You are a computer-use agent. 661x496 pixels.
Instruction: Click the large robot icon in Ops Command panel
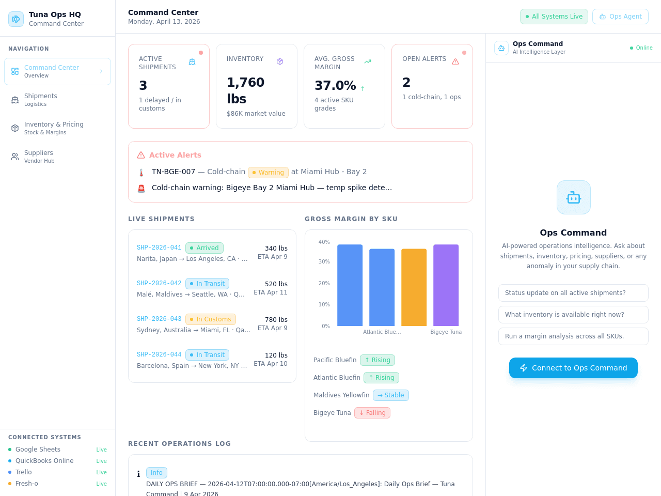(x=574, y=197)
